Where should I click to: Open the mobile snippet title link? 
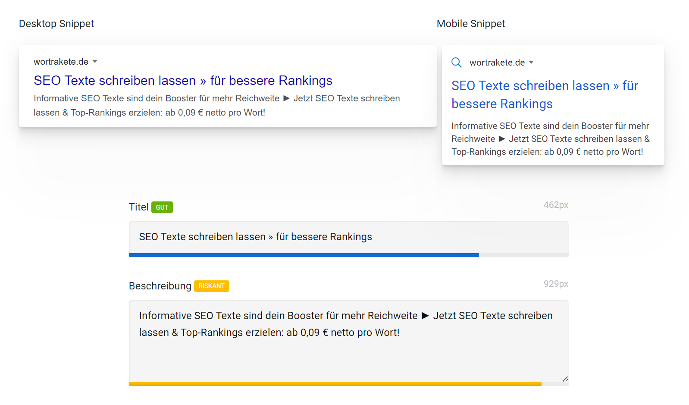click(545, 95)
